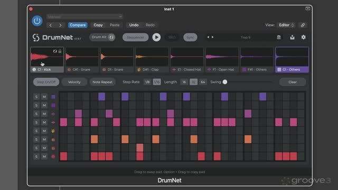This screenshot has width=338, height=190.
Task: Click the export share icon
Action: [292, 37]
